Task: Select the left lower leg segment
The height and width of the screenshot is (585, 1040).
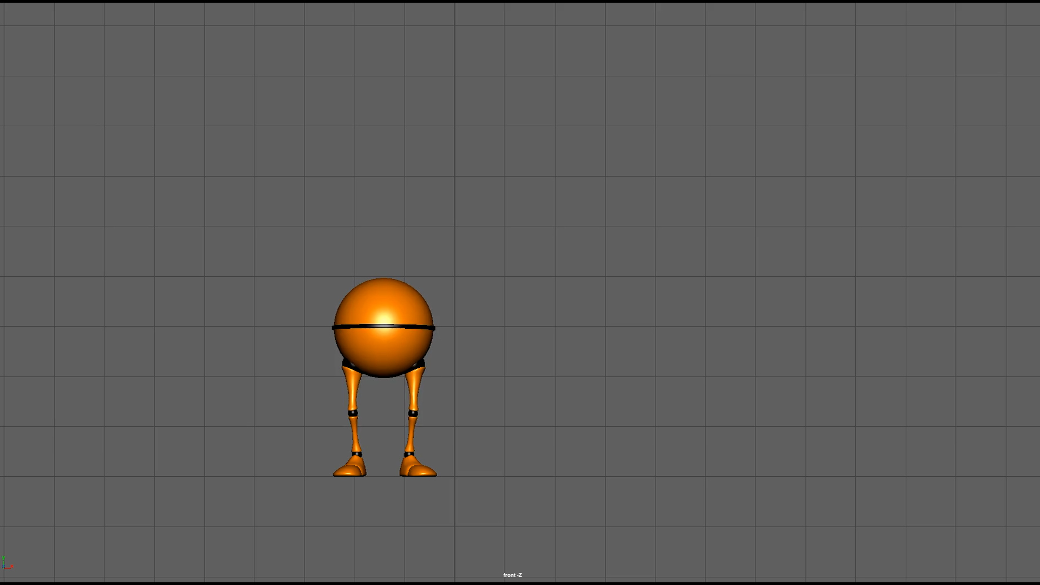Action: (x=355, y=434)
